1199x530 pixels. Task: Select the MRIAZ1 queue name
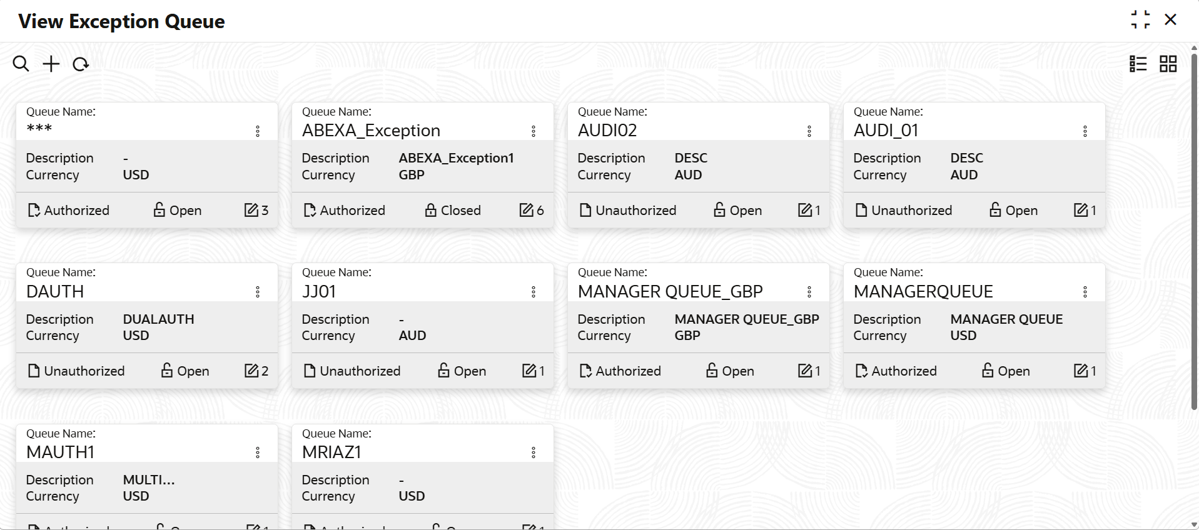point(331,452)
